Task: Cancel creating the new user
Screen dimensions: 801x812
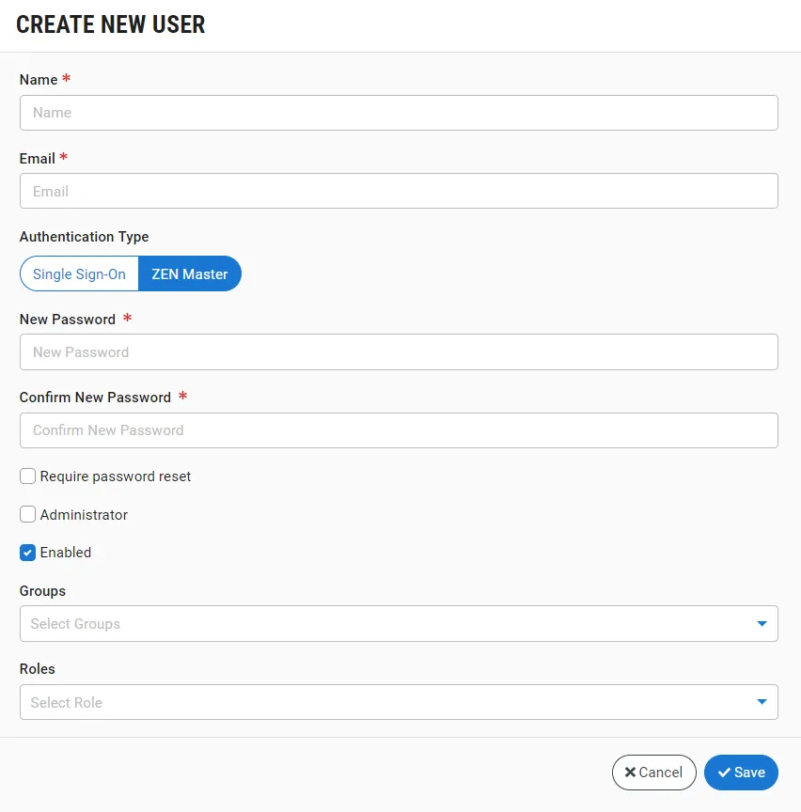Action: [x=653, y=773]
